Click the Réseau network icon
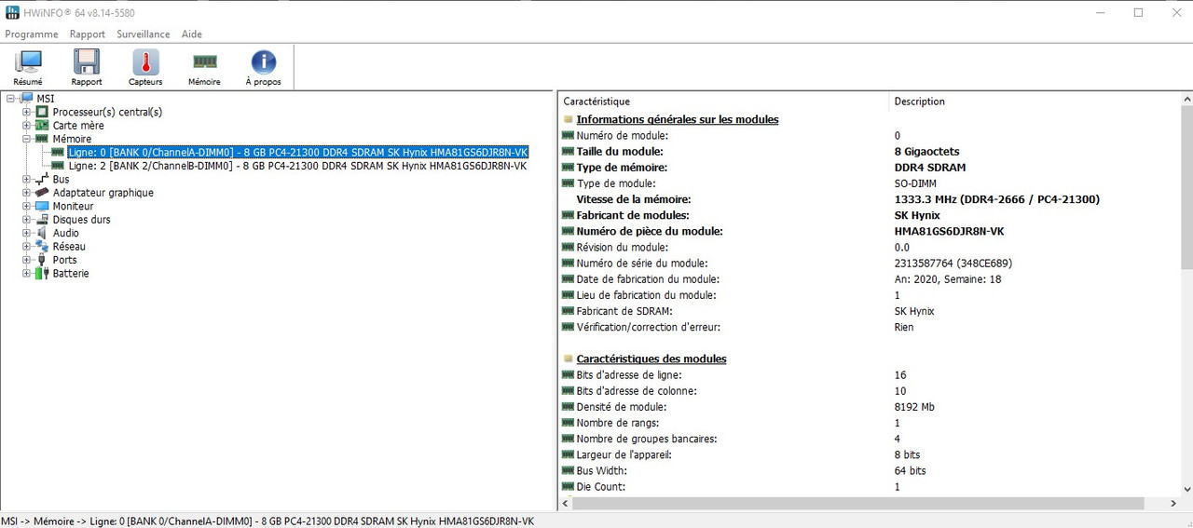The height and width of the screenshot is (528, 1193). (x=42, y=247)
